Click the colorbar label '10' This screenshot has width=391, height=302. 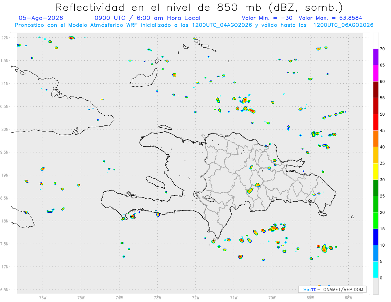382,245
